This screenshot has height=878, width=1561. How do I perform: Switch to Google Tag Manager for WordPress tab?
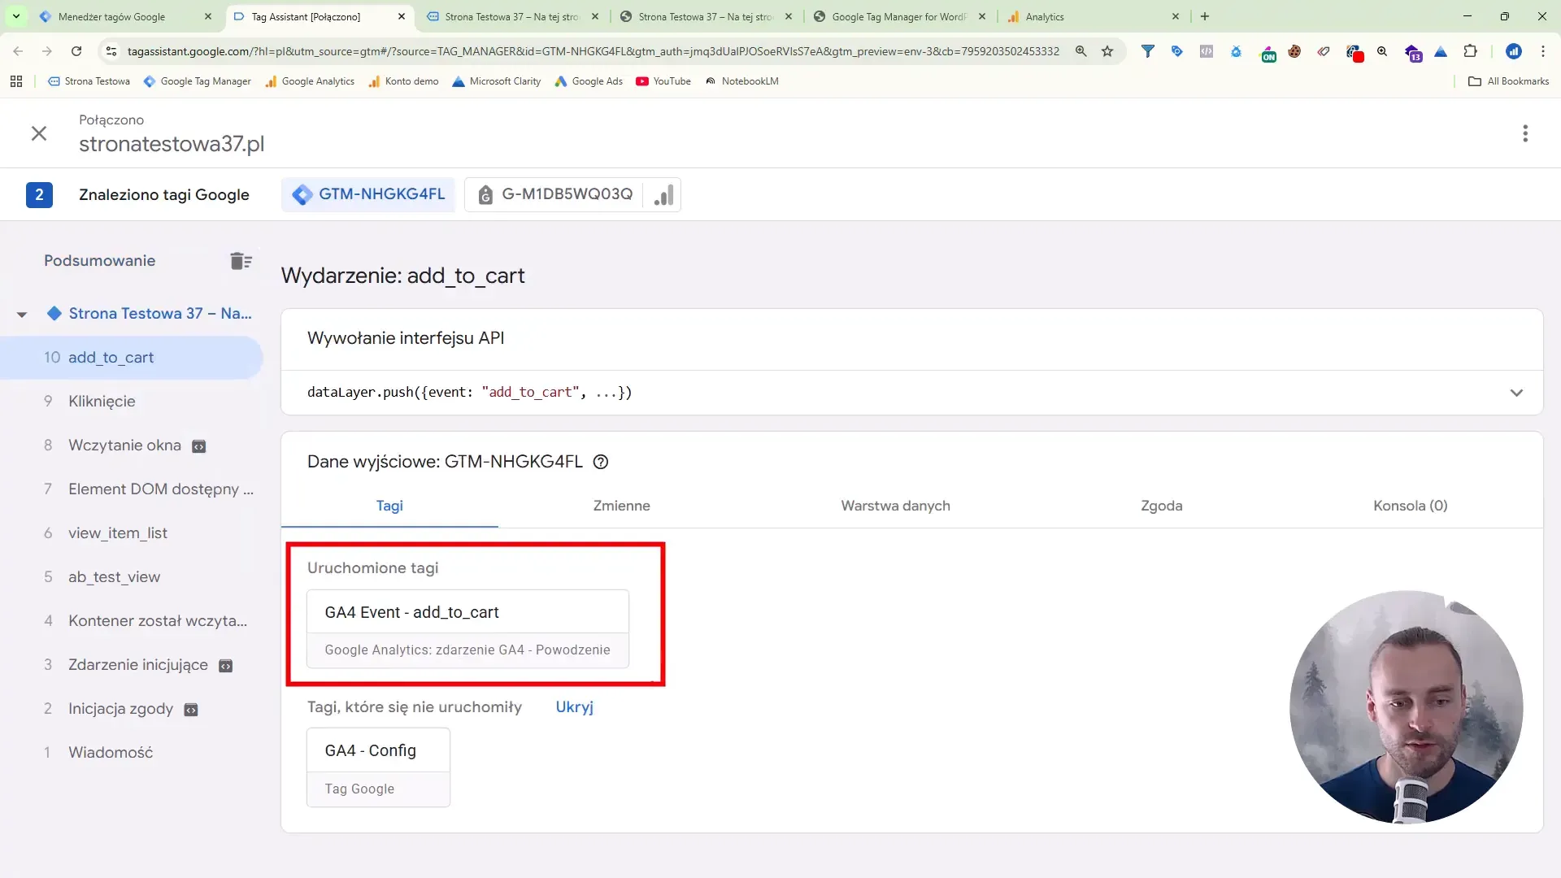[x=899, y=16]
